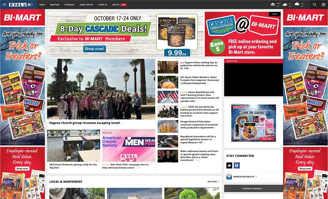The height and width of the screenshot is (199, 328).
Task: Click the Cascade Farm and Outdoor logo
Action: coord(221,26)
